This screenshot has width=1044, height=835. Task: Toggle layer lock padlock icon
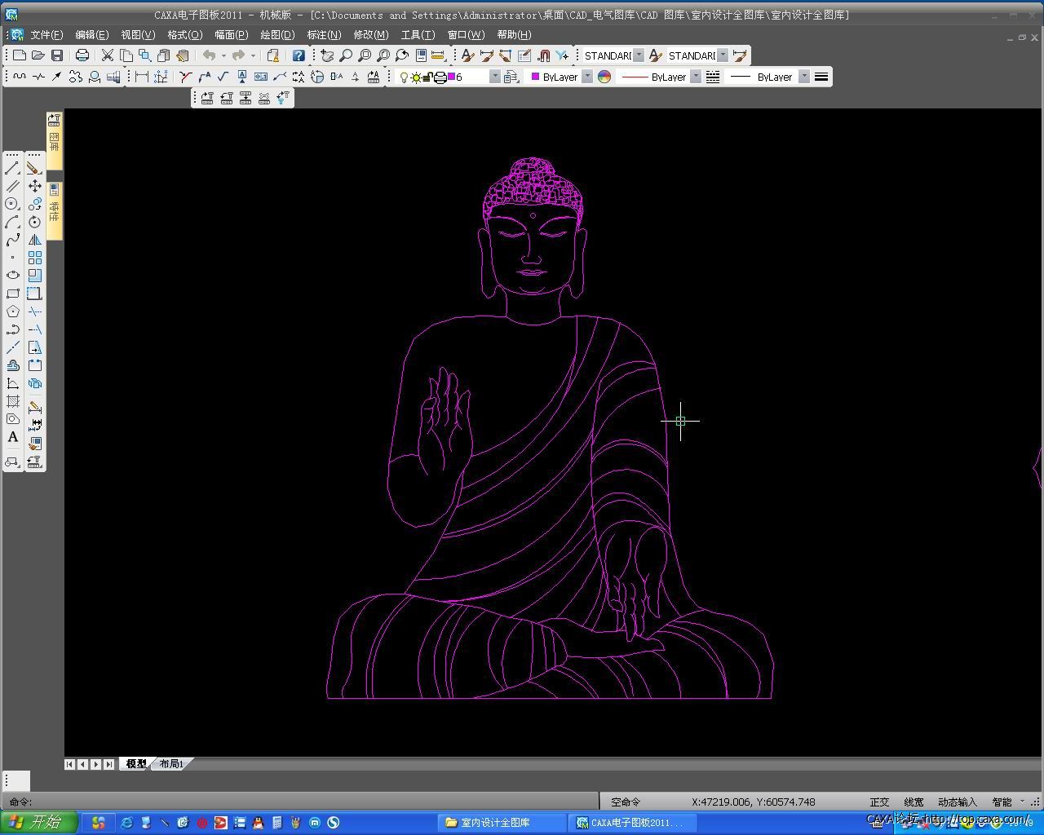click(427, 77)
